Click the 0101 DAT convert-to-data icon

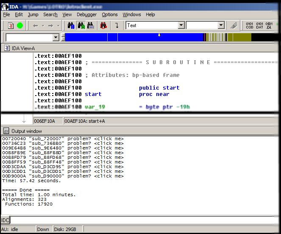coord(259,25)
